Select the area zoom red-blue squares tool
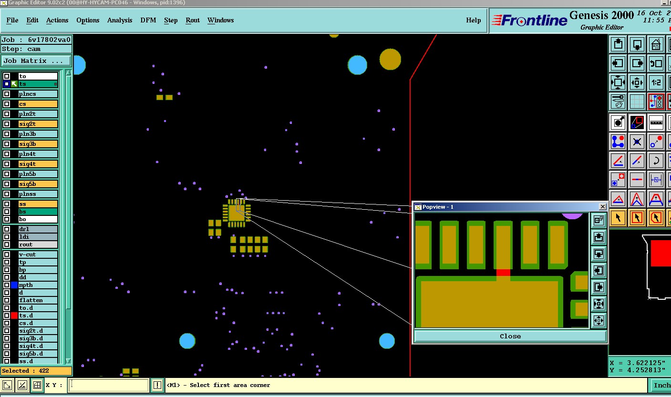The image size is (671, 397). click(x=637, y=122)
